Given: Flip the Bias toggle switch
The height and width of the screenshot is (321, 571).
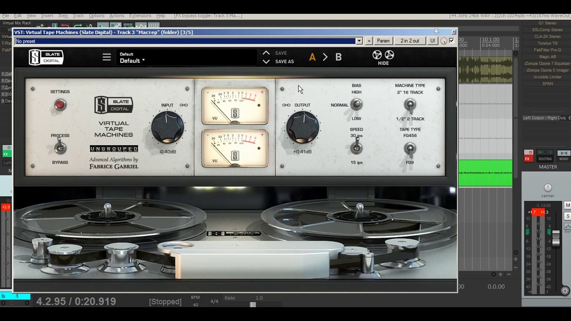Looking at the screenshot, I should pos(356,105).
